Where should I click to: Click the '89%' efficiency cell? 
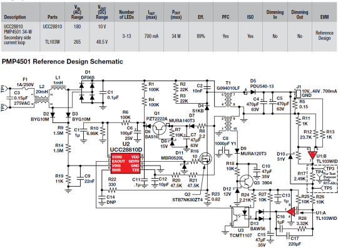[x=201, y=36]
